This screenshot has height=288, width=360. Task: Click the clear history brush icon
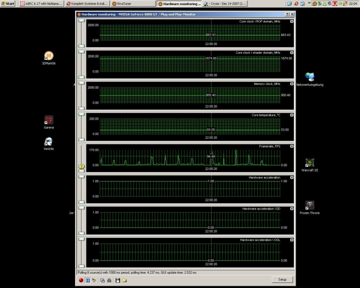94,280
